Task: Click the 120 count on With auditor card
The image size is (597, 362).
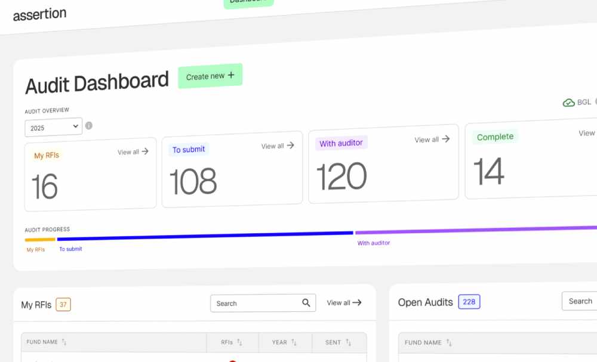Action: [341, 176]
